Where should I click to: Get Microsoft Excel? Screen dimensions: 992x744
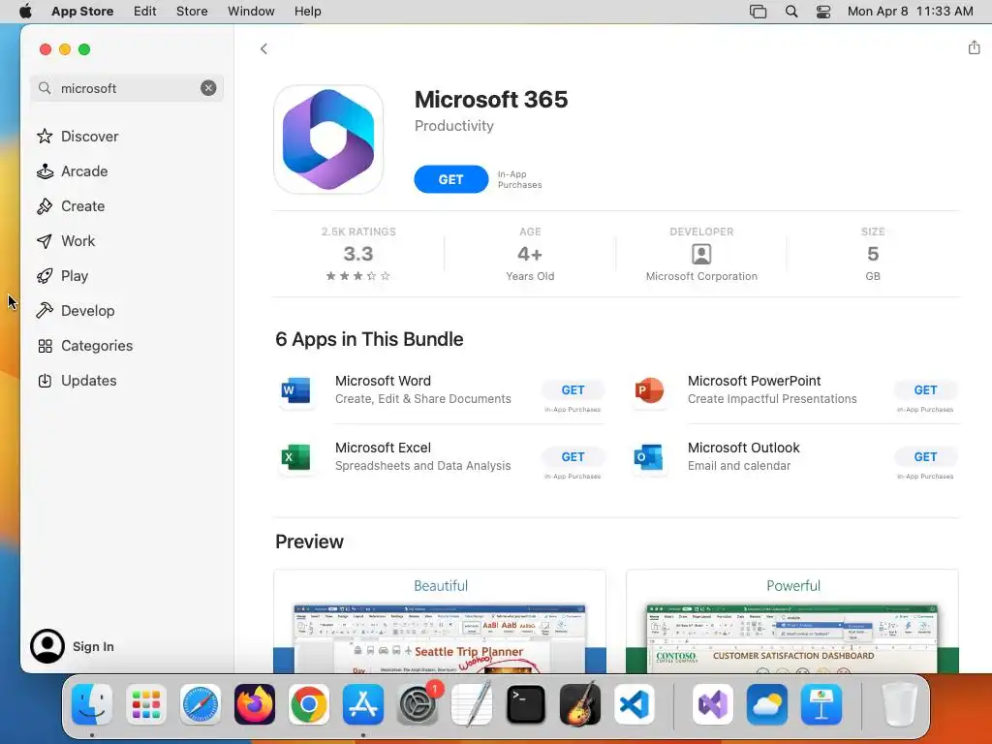[x=573, y=457]
